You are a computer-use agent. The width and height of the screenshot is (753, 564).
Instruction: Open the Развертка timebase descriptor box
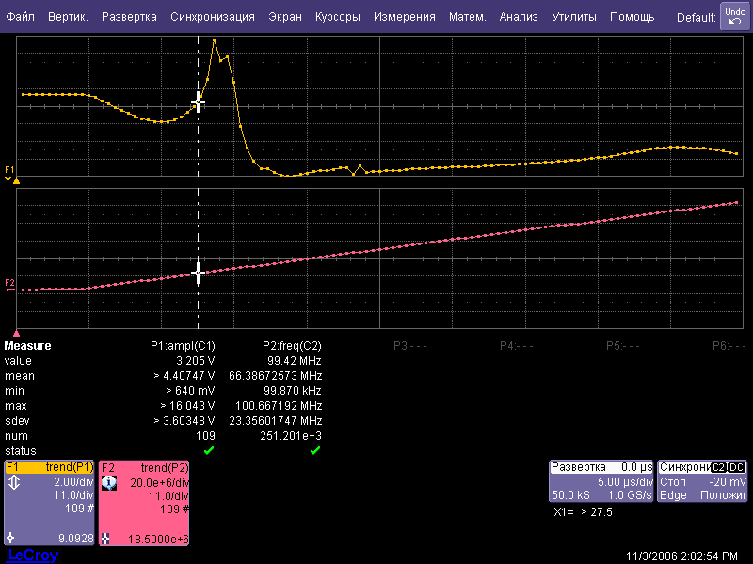pos(601,480)
